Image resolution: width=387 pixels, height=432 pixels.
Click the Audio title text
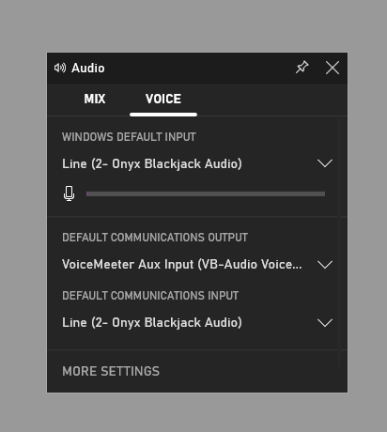[x=88, y=68]
